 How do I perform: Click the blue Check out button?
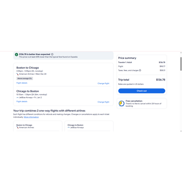tap(142, 91)
